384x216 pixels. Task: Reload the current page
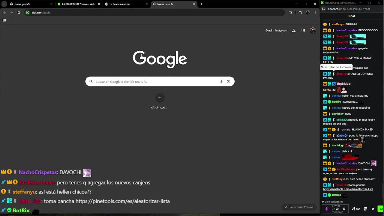(19, 13)
